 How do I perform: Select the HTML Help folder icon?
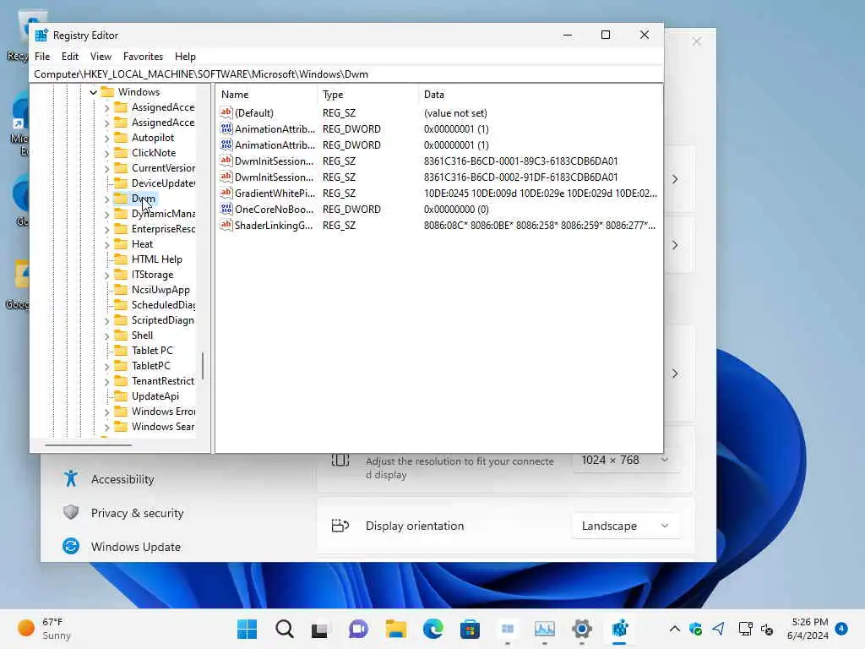click(121, 259)
